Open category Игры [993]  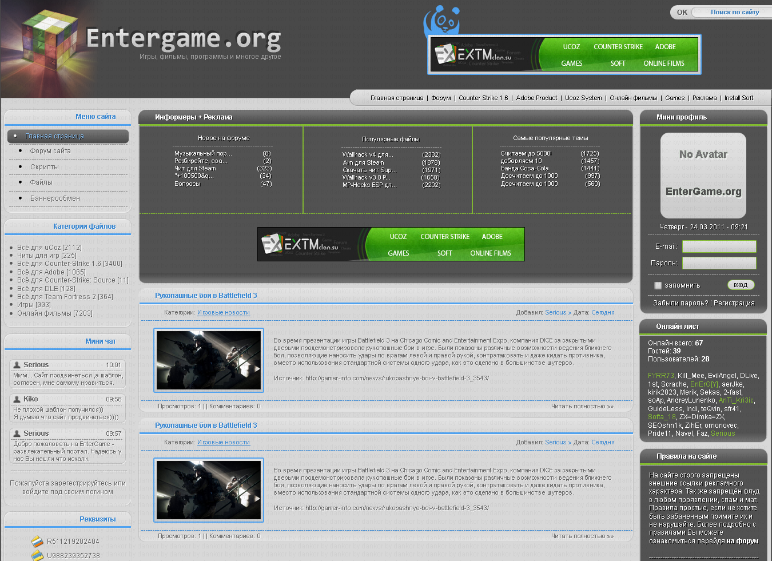point(34,305)
